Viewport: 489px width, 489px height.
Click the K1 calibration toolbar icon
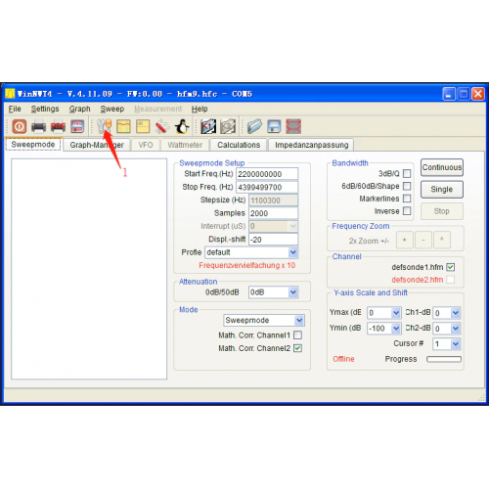[x=208, y=126]
